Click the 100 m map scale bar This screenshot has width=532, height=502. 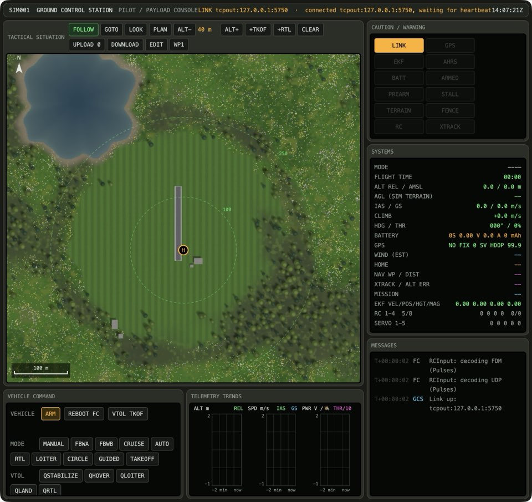click(x=40, y=370)
